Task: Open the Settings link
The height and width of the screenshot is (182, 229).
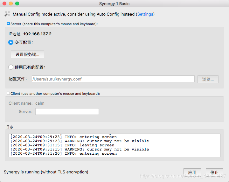Action: click(145, 14)
